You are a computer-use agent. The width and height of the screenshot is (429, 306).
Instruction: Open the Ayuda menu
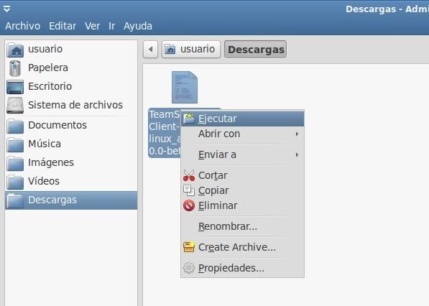pyautogui.click(x=138, y=26)
